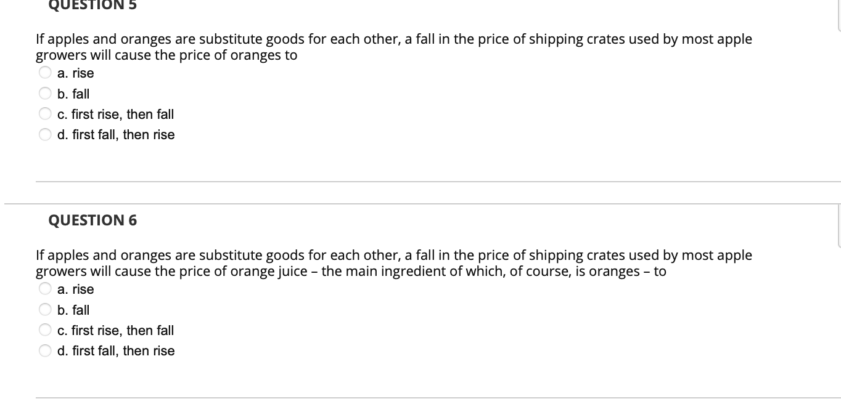
Task: Choose d. first fall, then rise for Question 5
Action: (44, 134)
